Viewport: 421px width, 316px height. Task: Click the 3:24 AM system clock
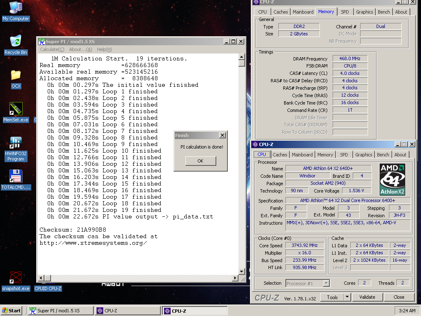pyautogui.click(x=407, y=311)
